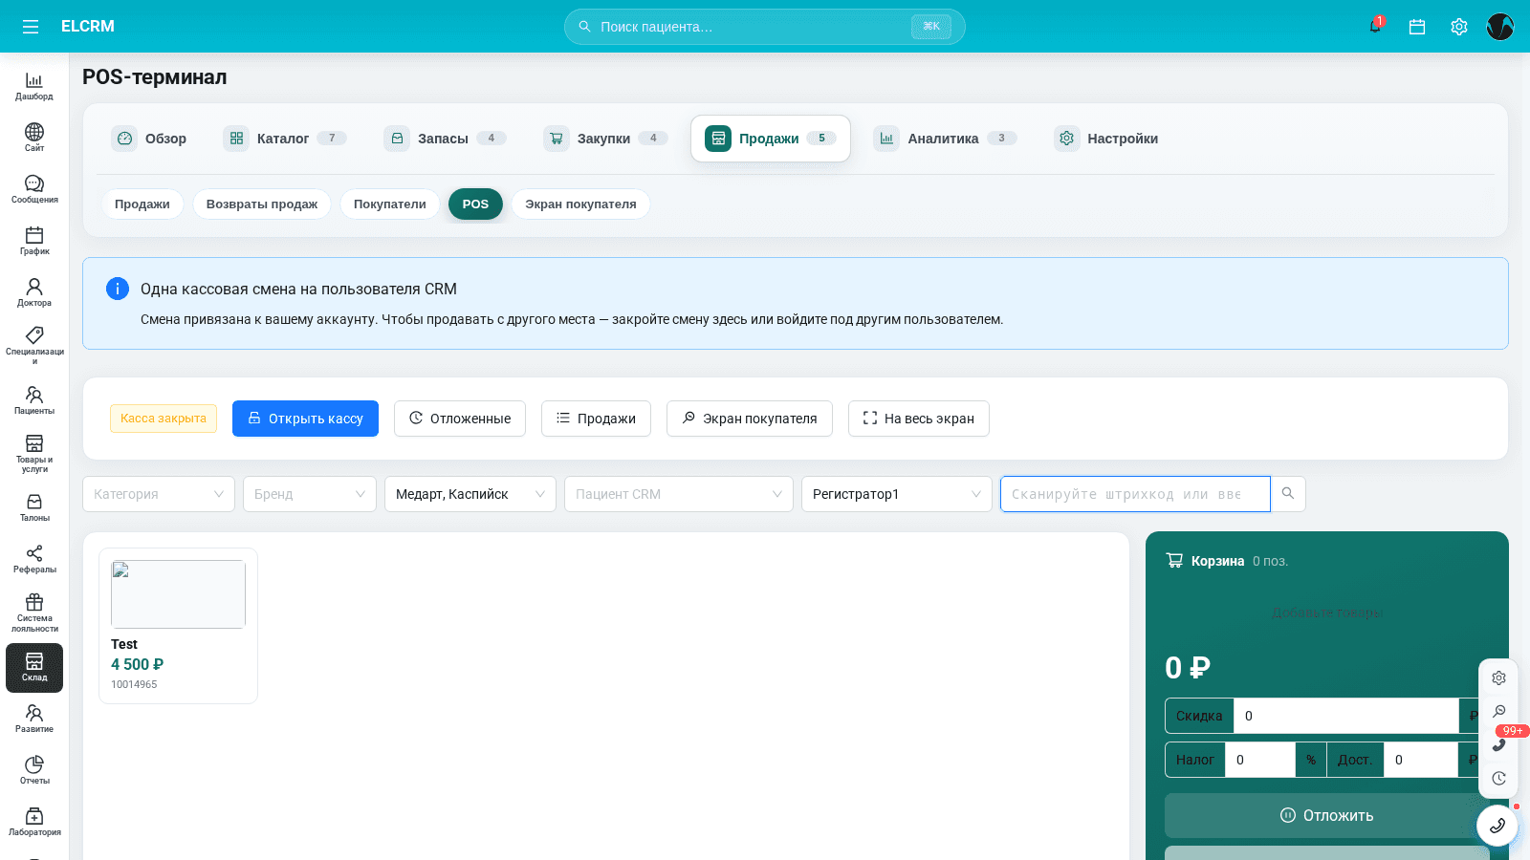Expand the Бренд dropdown

click(x=310, y=494)
